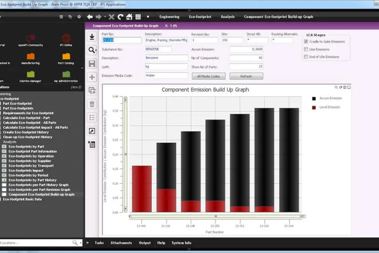The image size is (379, 253).
Task: Open the Manufacturing folder shortcut
Action: click(31, 59)
